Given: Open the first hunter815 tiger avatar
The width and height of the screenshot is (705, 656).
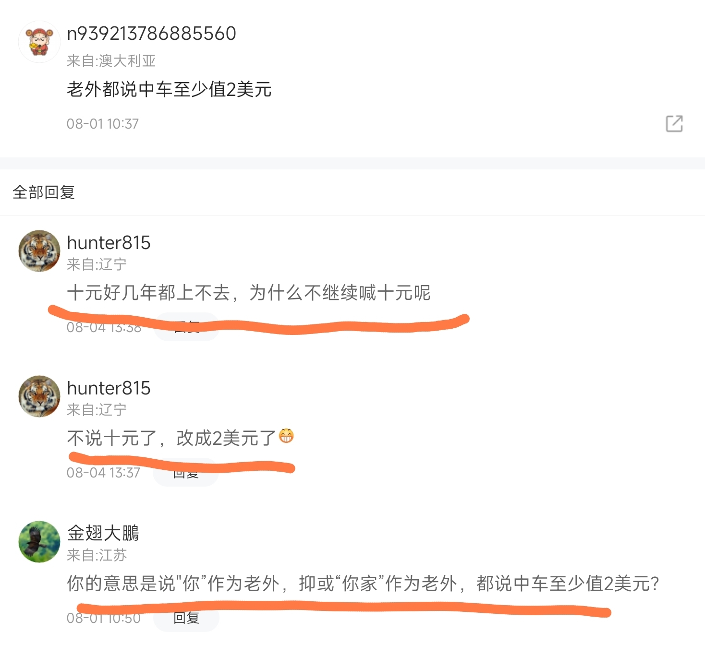Looking at the screenshot, I should point(39,251).
